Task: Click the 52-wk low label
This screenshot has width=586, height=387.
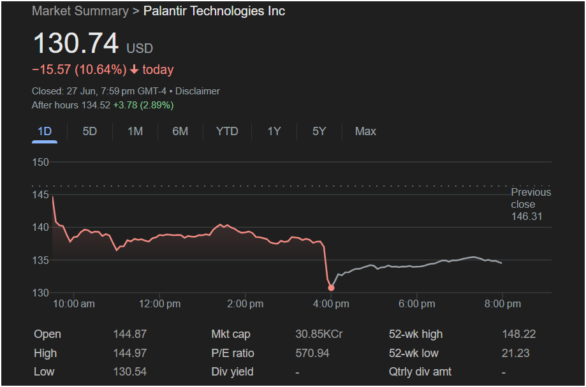Action: 414,353
